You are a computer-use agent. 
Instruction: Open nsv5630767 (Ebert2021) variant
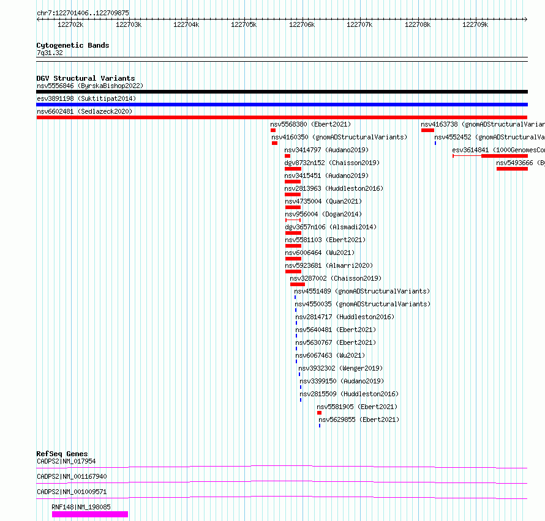click(336, 342)
